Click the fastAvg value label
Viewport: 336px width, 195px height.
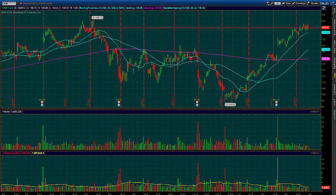coord(134,8)
